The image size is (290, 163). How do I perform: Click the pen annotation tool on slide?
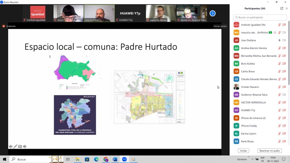click(x=15, y=147)
